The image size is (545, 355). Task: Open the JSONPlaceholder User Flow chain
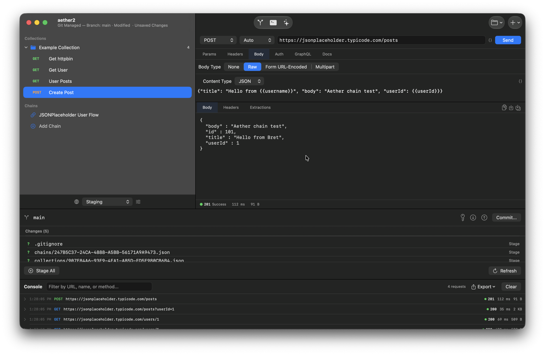coord(107,115)
